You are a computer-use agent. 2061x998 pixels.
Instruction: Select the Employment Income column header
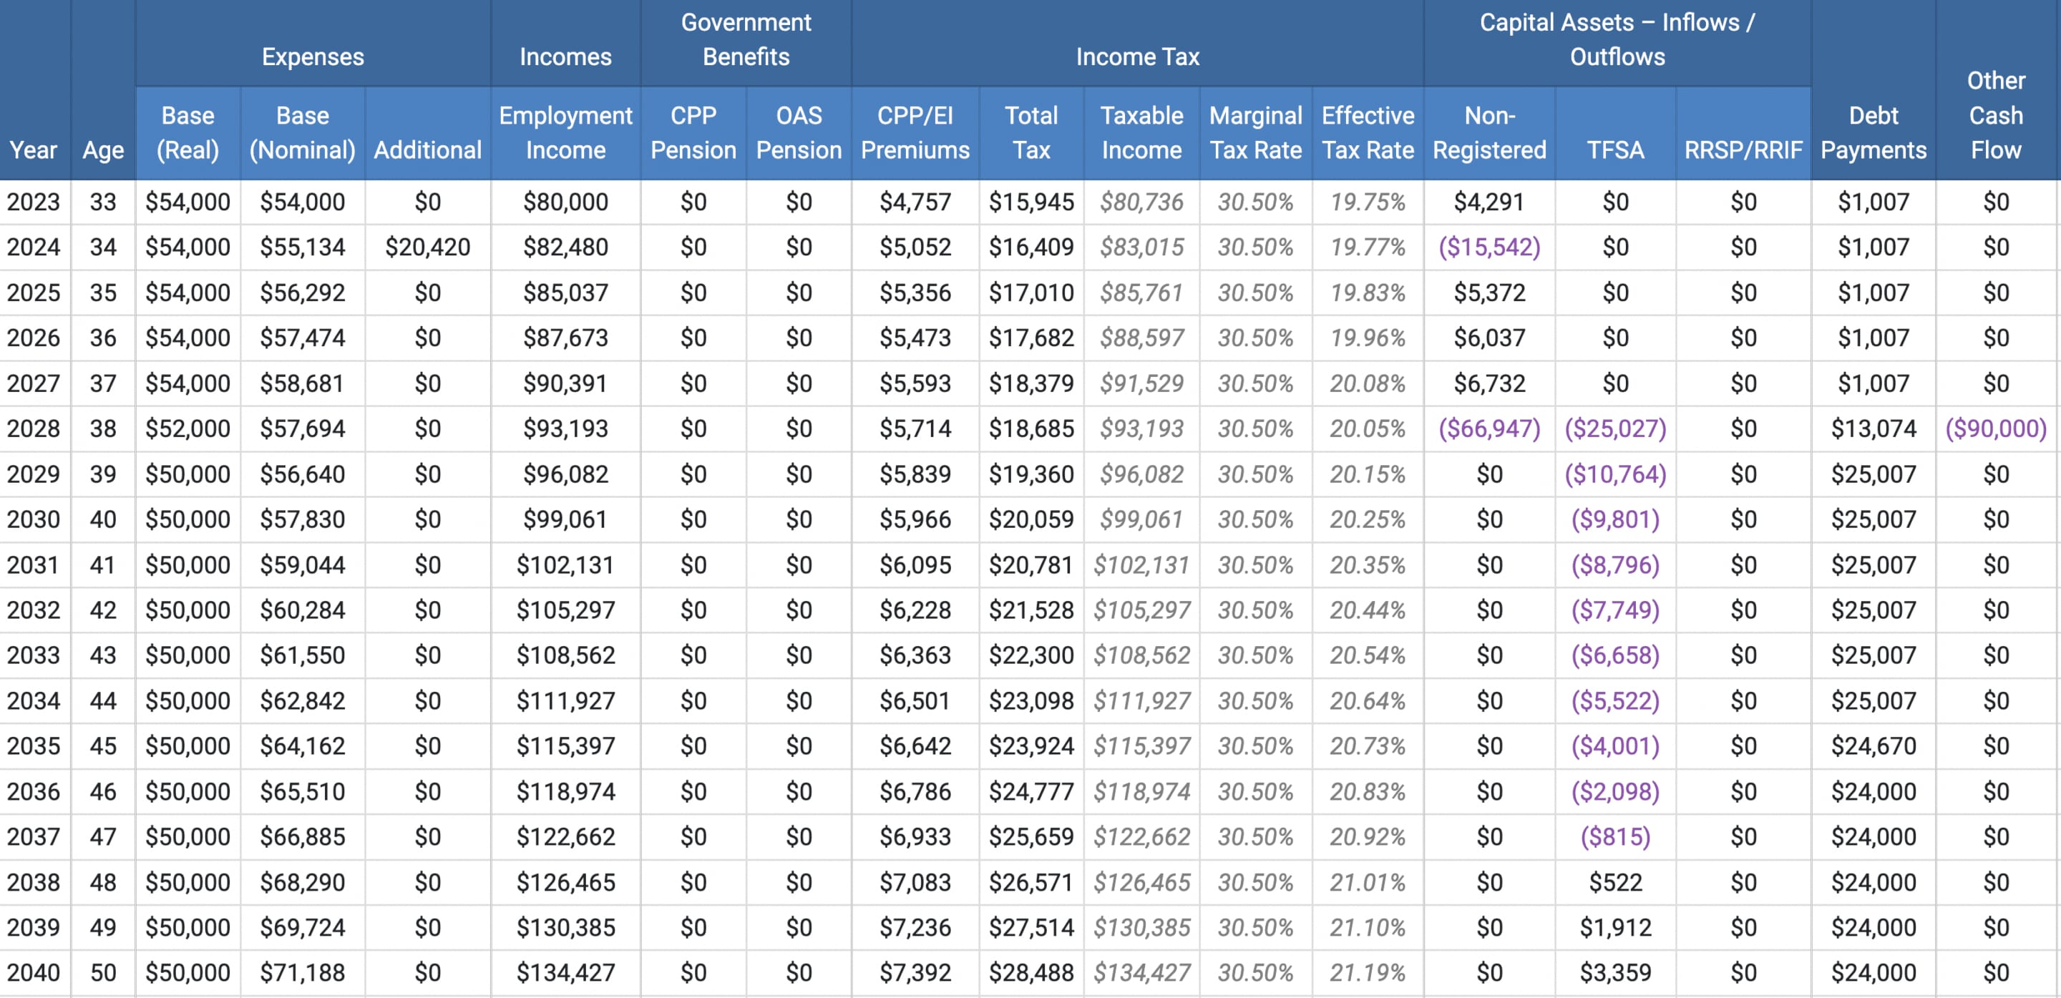(x=565, y=133)
